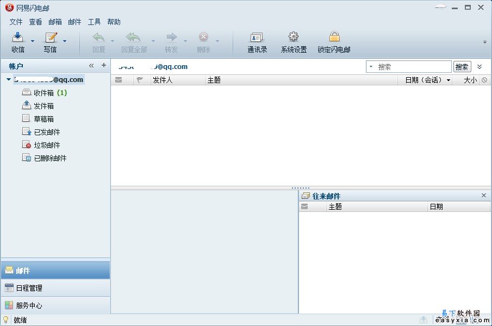Expand advanced search double chevron
This screenshot has width=492, height=326.
(x=479, y=67)
